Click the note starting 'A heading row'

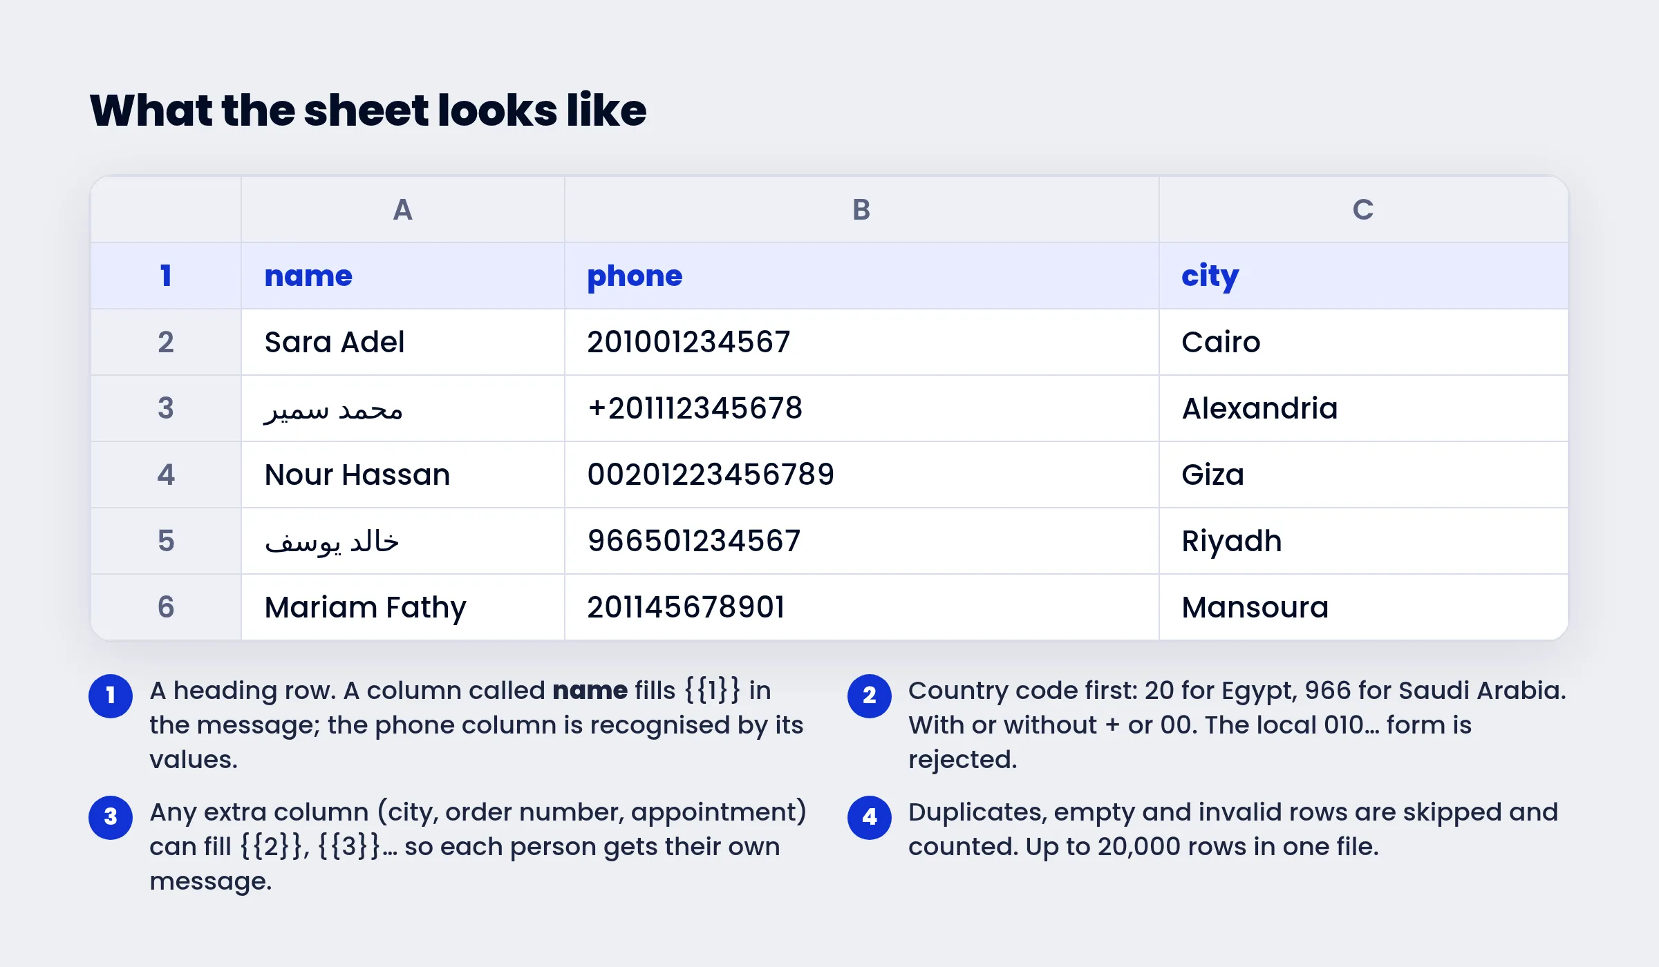477,725
